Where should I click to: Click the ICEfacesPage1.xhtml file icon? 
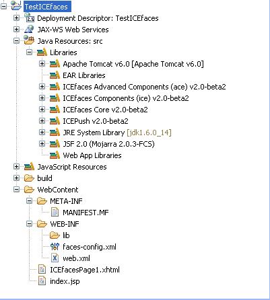tap(42, 270)
